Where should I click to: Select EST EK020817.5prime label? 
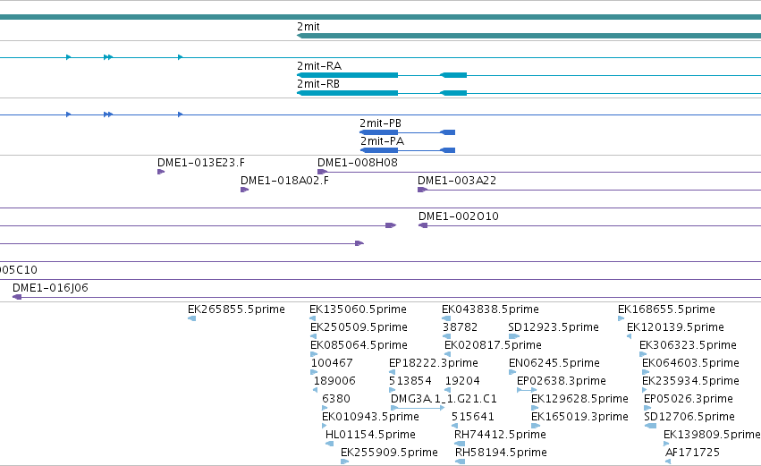(x=493, y=345)
